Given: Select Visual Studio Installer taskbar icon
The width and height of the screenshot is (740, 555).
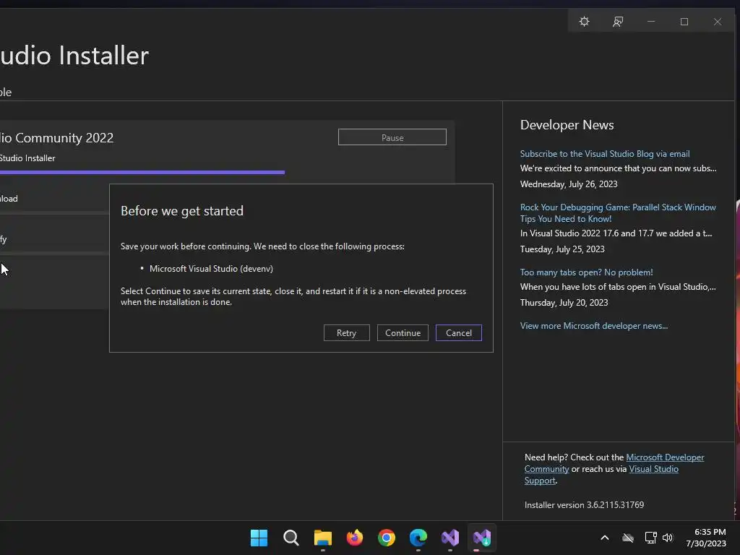Looking at the screenshot, I should (482, 538).
